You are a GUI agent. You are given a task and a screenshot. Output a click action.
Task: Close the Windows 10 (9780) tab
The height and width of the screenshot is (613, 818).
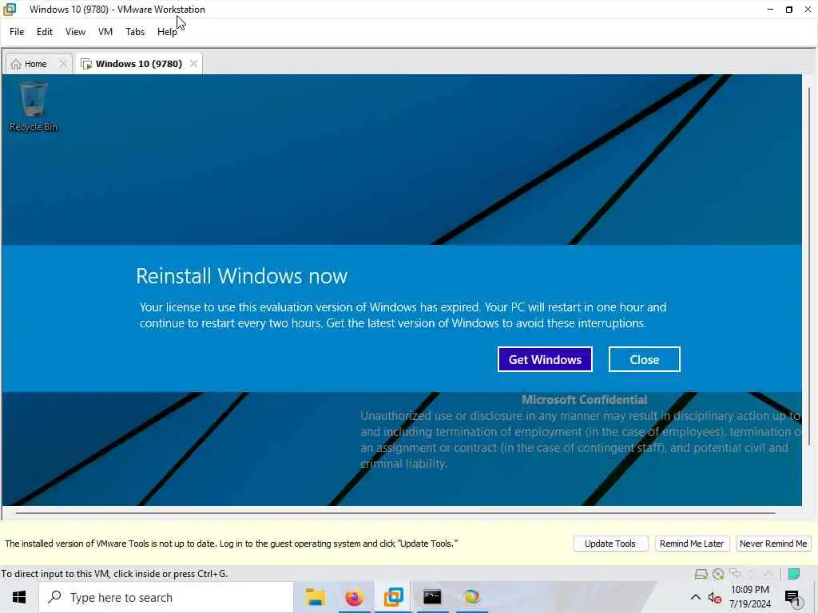coord(193,64)
